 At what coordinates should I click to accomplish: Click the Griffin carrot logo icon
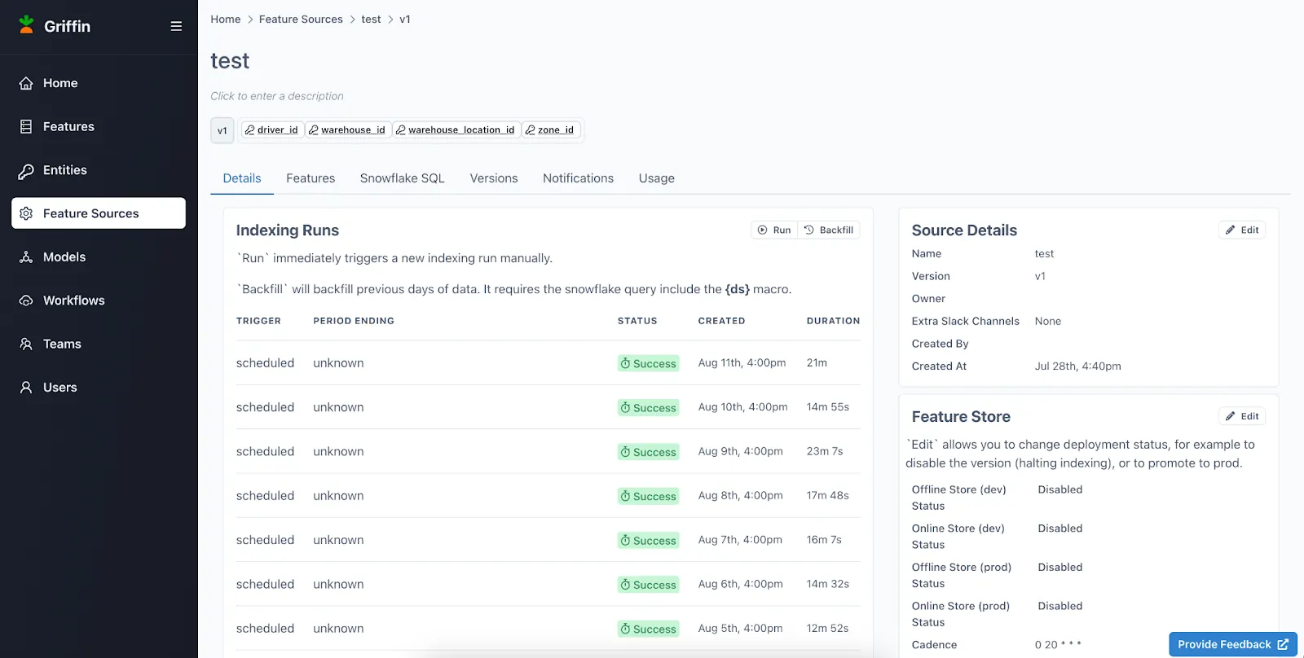(26, 25)
